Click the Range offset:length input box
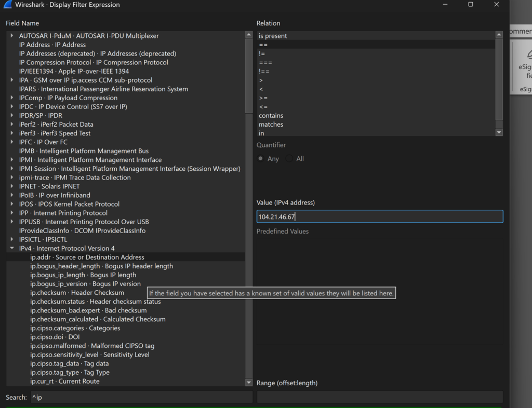532x408 pixels. pos(379,397)
